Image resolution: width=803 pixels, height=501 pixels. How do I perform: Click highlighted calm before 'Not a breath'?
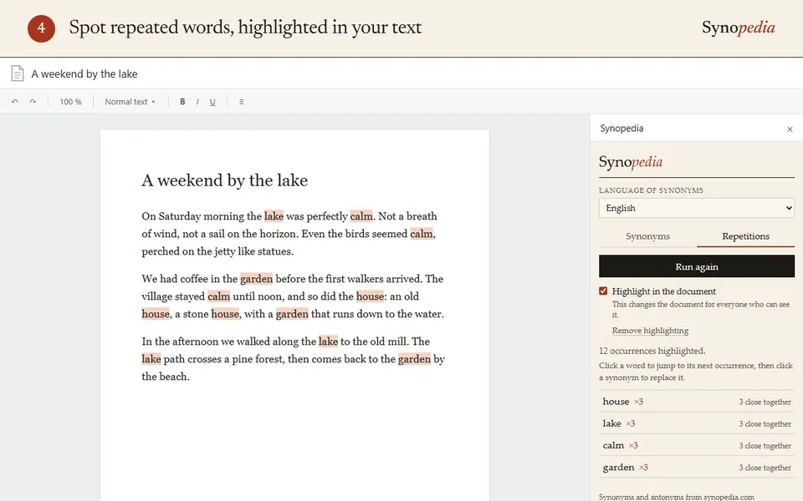point(361,216)
